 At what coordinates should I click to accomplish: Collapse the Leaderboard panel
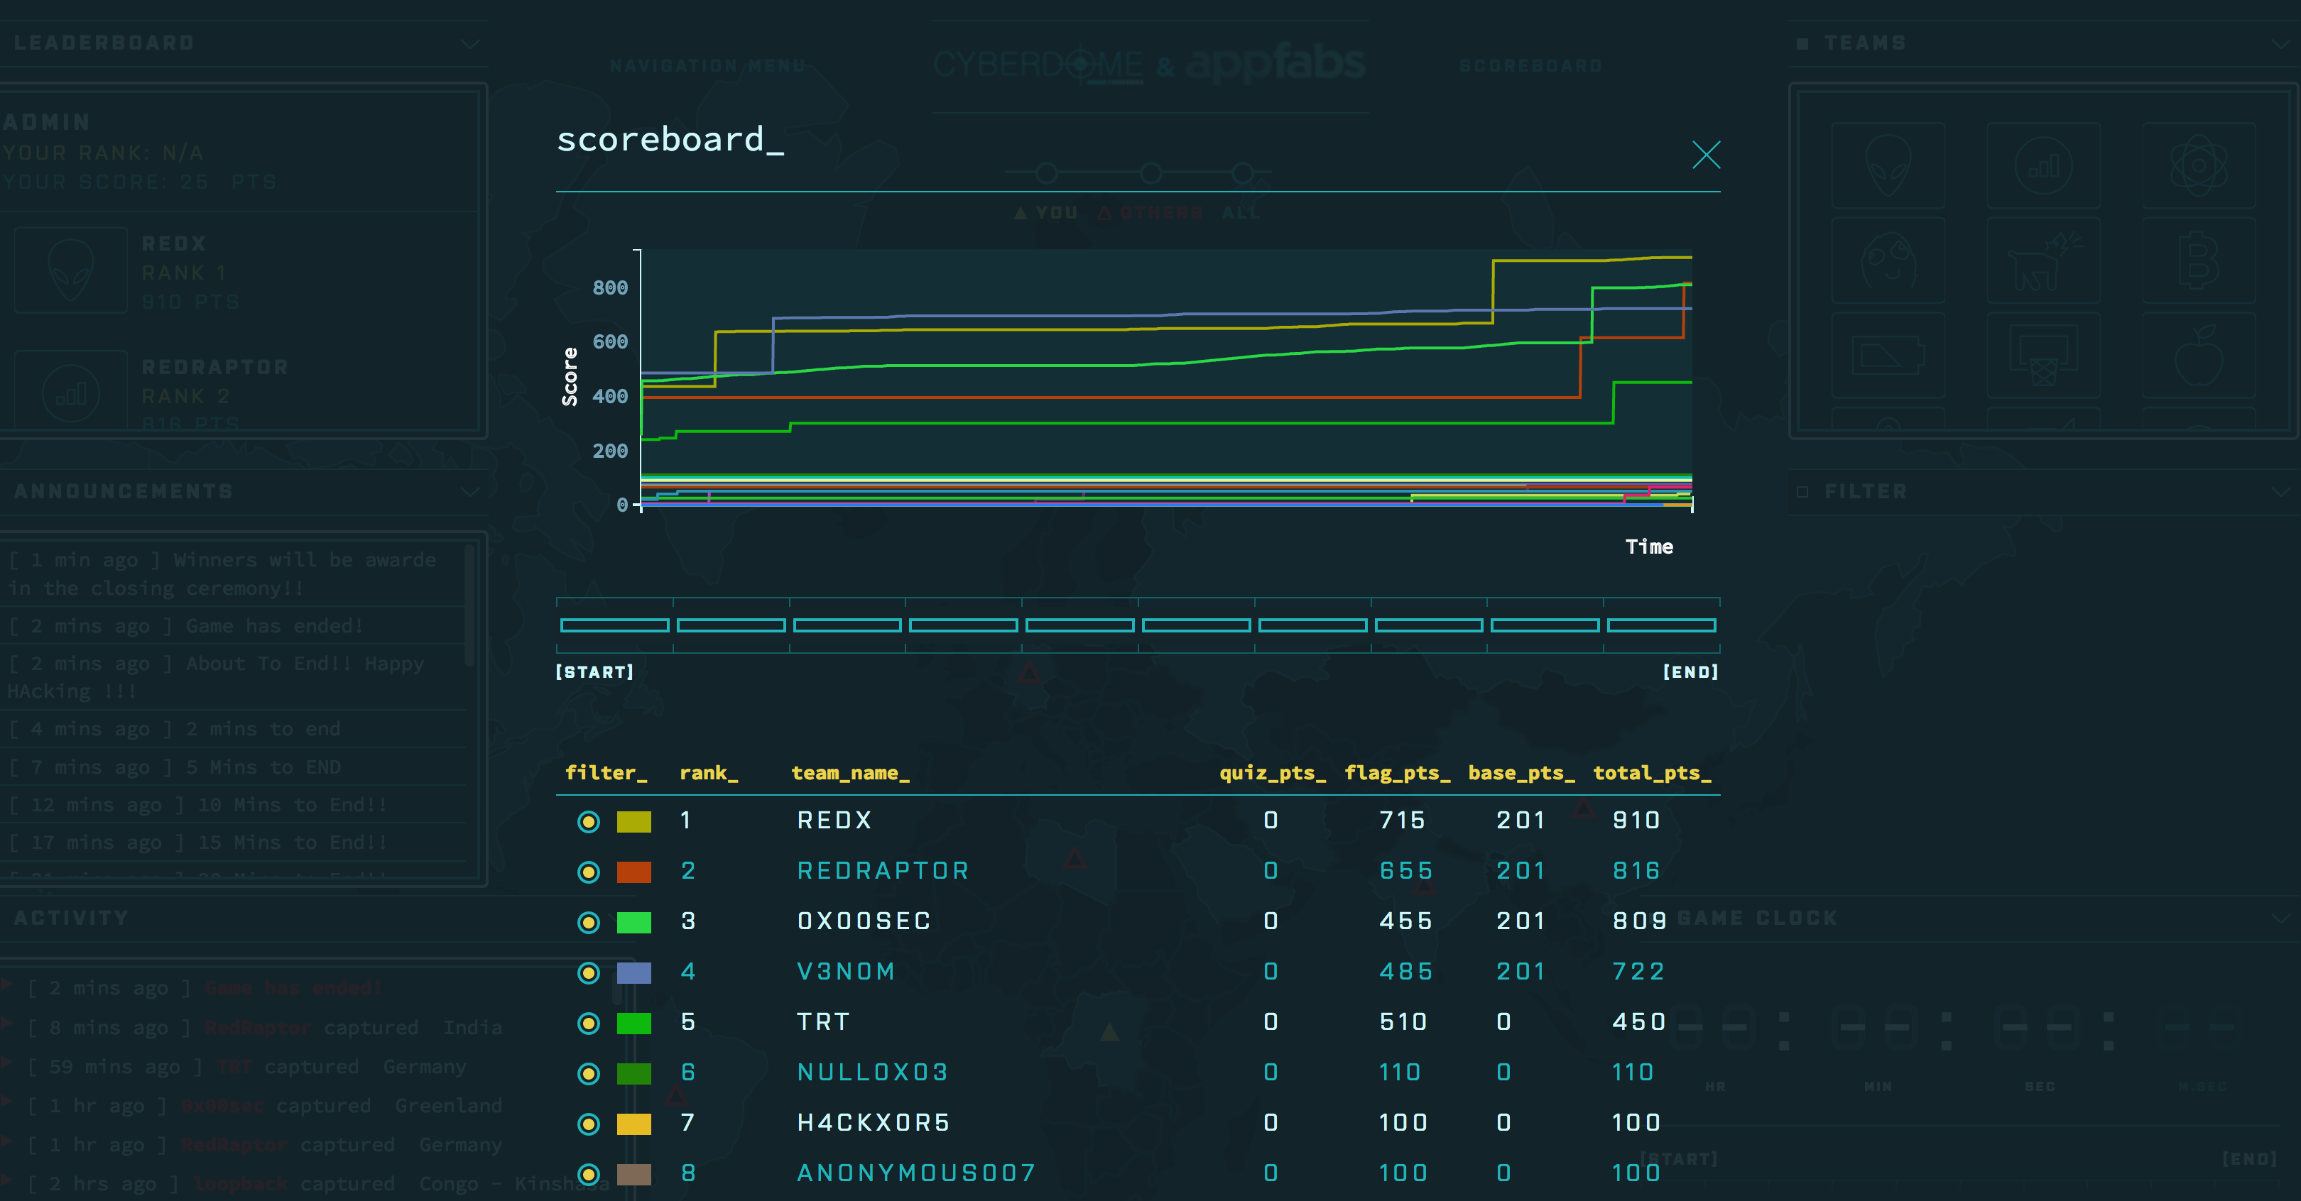click(x=472, y=42)
